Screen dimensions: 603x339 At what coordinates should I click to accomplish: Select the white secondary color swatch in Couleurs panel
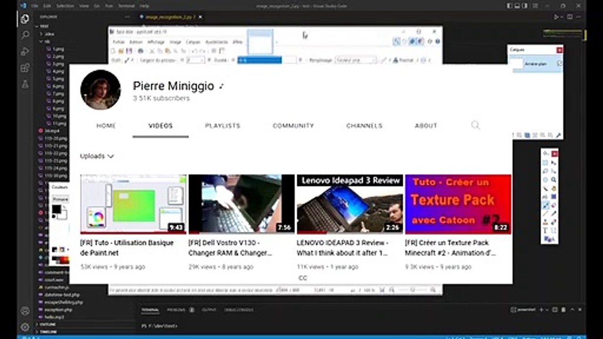pos(63,215)
